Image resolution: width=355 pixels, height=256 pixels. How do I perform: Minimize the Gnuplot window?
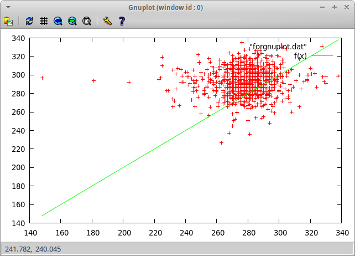click(322, 8)
